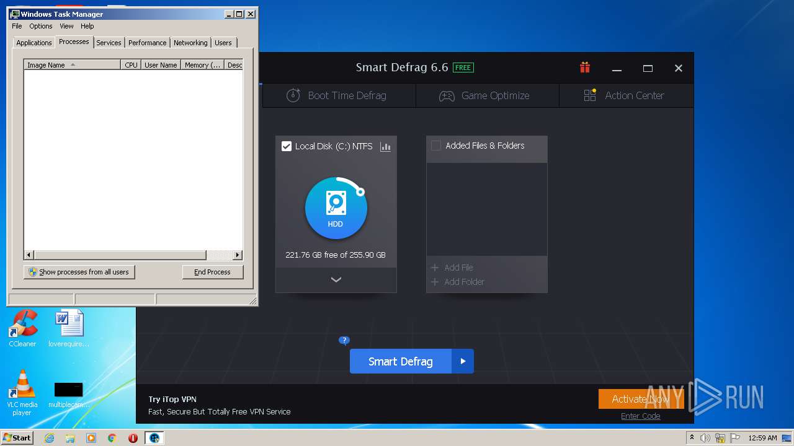
Task: Open the File menu in Task Manager
Action: coord(17,26)
